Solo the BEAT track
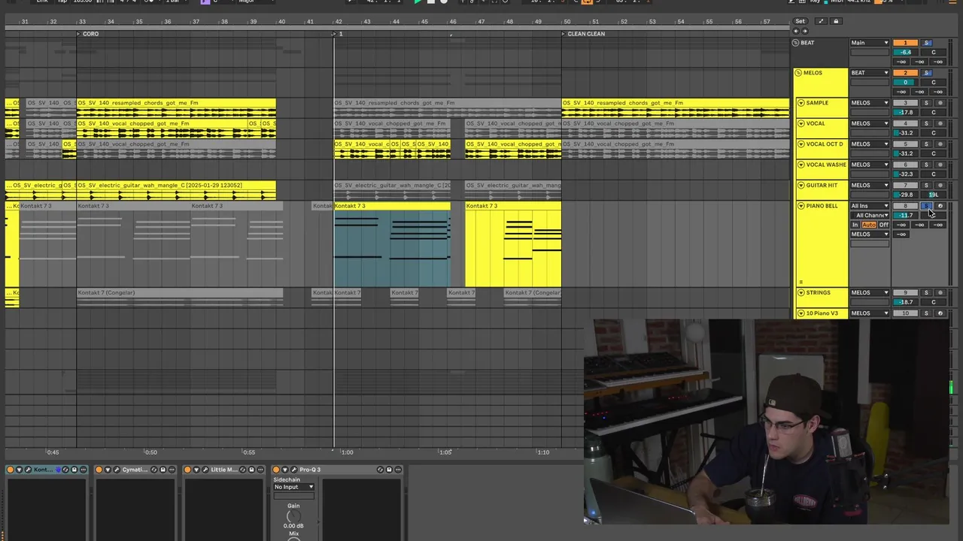This screenshot has width=963, height=541. click(x=927, y=43)
